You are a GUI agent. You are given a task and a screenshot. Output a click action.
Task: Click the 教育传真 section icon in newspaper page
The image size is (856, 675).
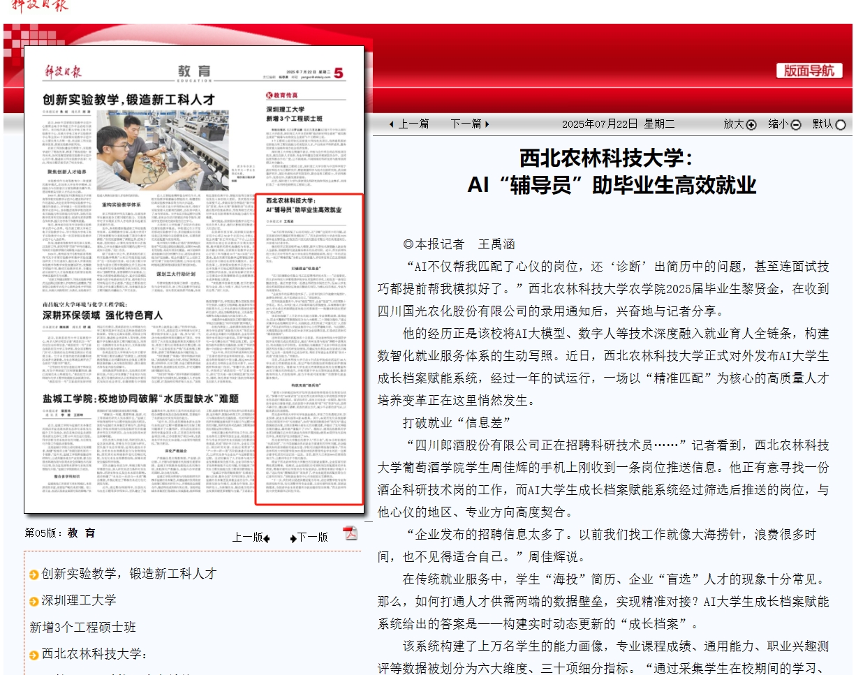[268, 94]
